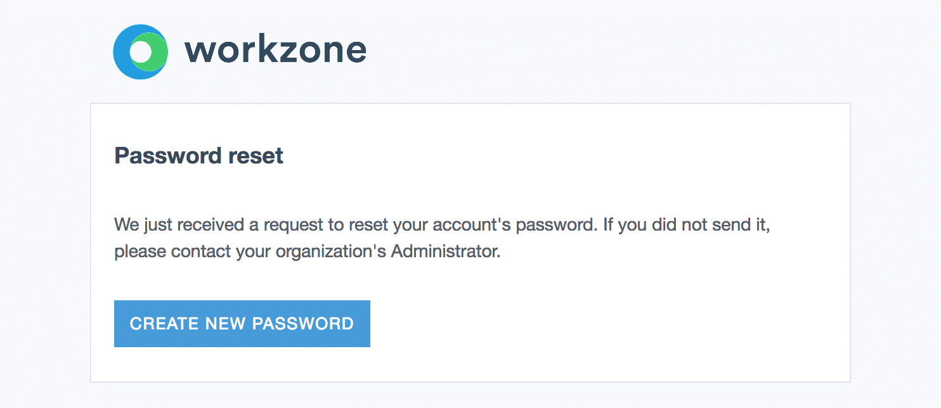The height and width of the screenshot is (408, 941).
Task: Click the white center of the logo
Action: [x=143, y=51]
